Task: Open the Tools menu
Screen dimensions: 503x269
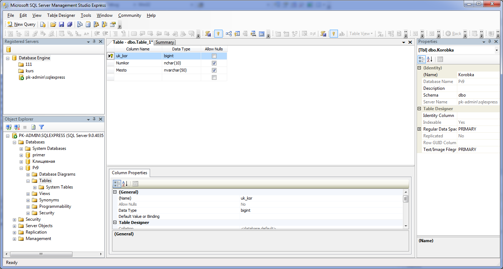Action: (86, 15)
